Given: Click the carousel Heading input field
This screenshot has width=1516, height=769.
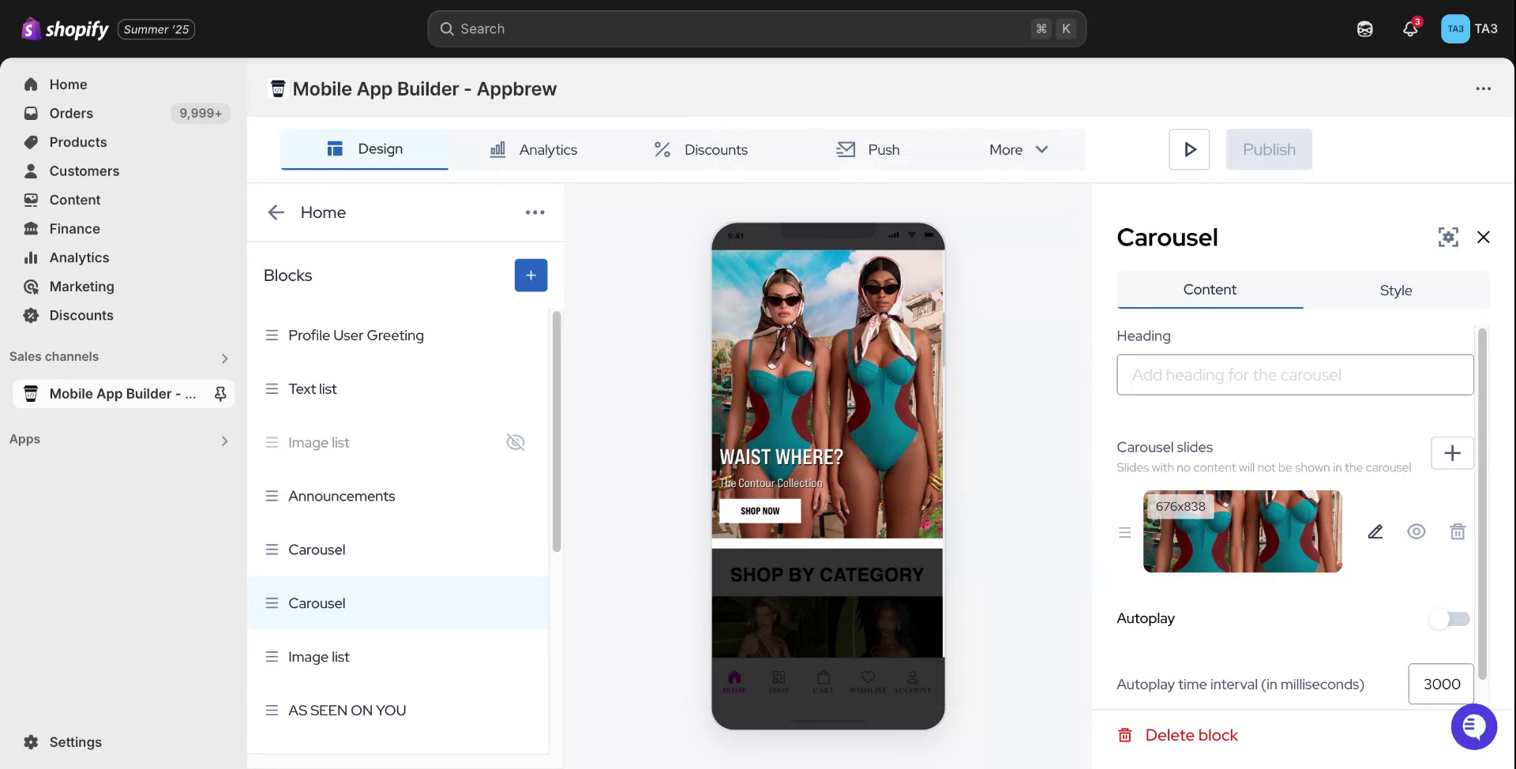Looking at the screenshot, I should pyautogui.click(x=1295, y=375).
